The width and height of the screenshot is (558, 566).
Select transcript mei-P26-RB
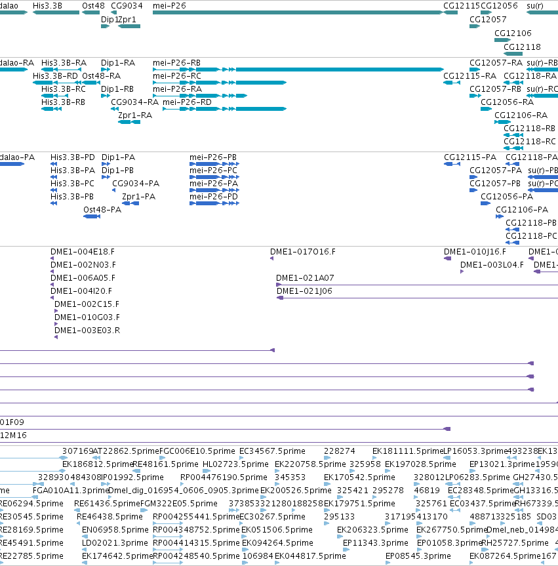pyautogui.click(x=298, y=70)
